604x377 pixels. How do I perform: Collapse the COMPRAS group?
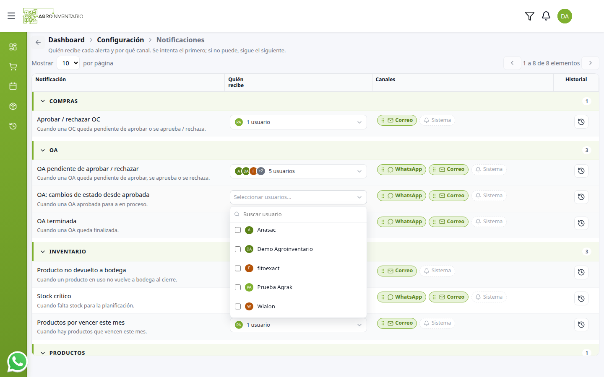click(x=43, y=101)
